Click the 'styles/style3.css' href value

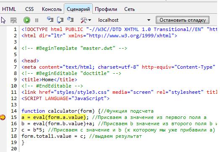click(x=81, y=92)
